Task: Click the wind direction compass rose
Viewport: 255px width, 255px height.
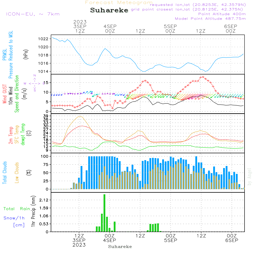Action: coord(34,83)
